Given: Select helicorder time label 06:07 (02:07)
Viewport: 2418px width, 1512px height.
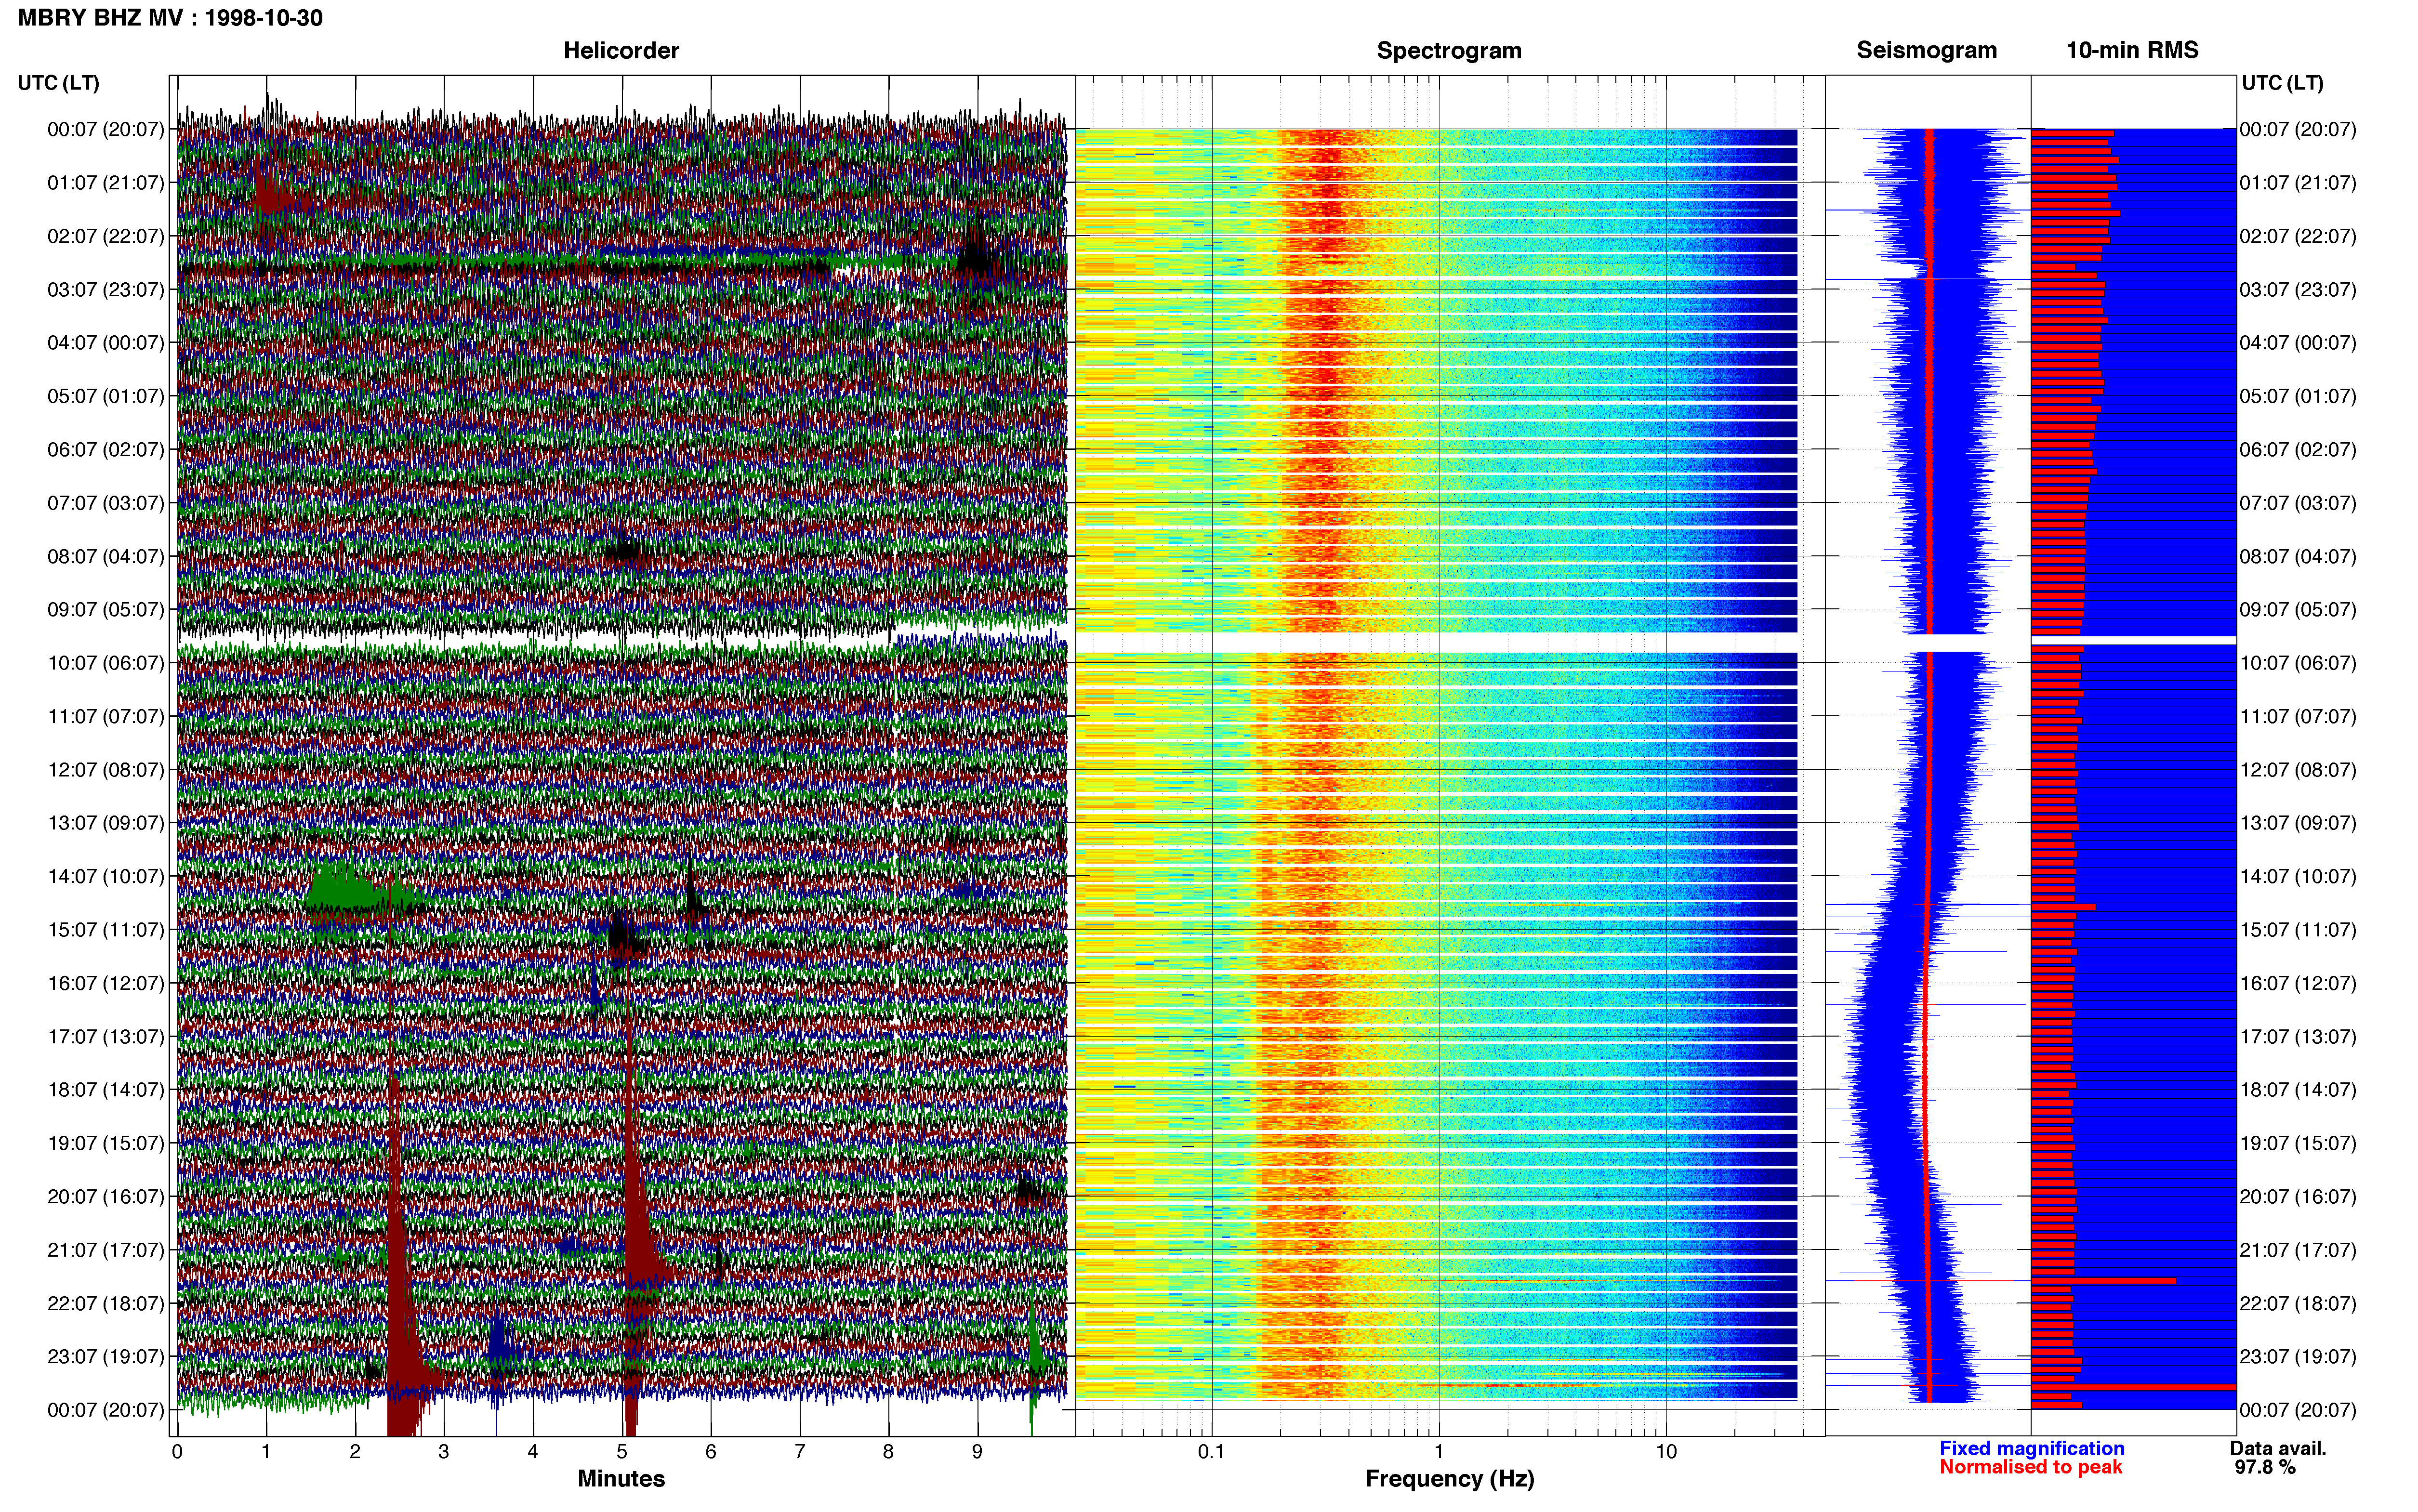Looking at the screenshot, I should pyautogui.click(x=106, y=450).
